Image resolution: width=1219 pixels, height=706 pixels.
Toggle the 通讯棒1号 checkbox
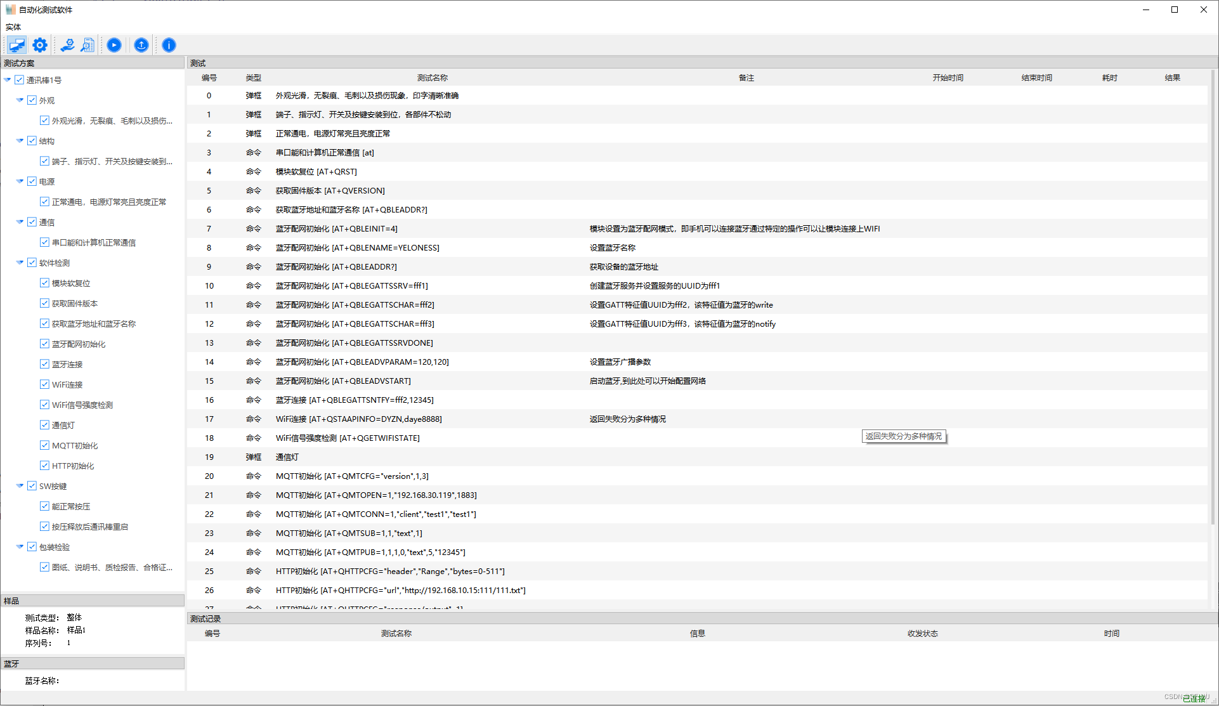point(20,80)
